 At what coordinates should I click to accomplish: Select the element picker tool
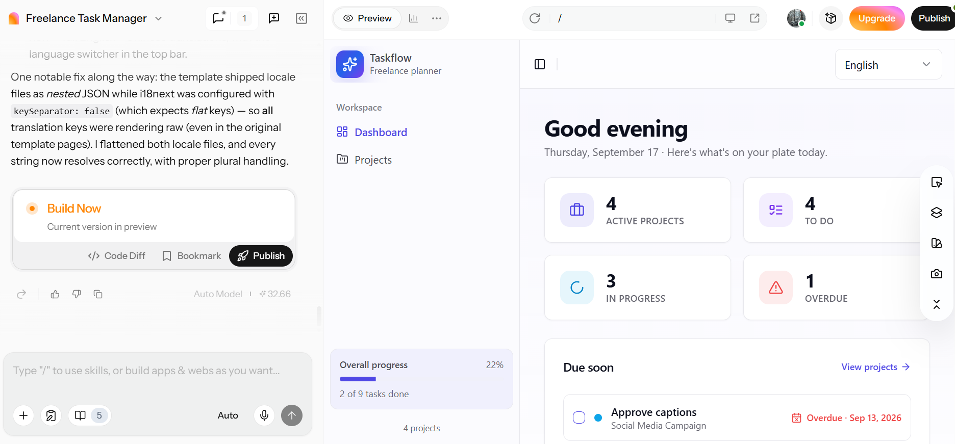click(937, 182)
